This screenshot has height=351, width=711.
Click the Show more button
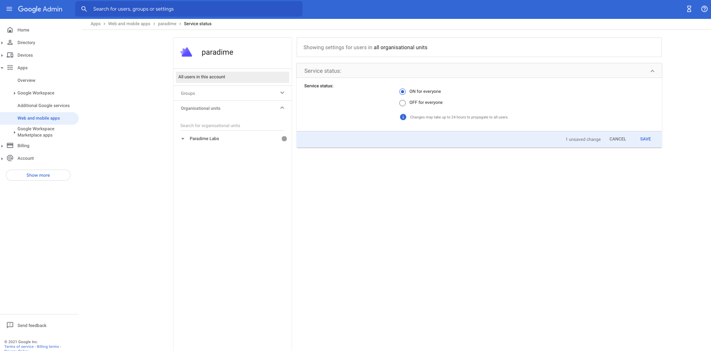(x=38, y=175)
